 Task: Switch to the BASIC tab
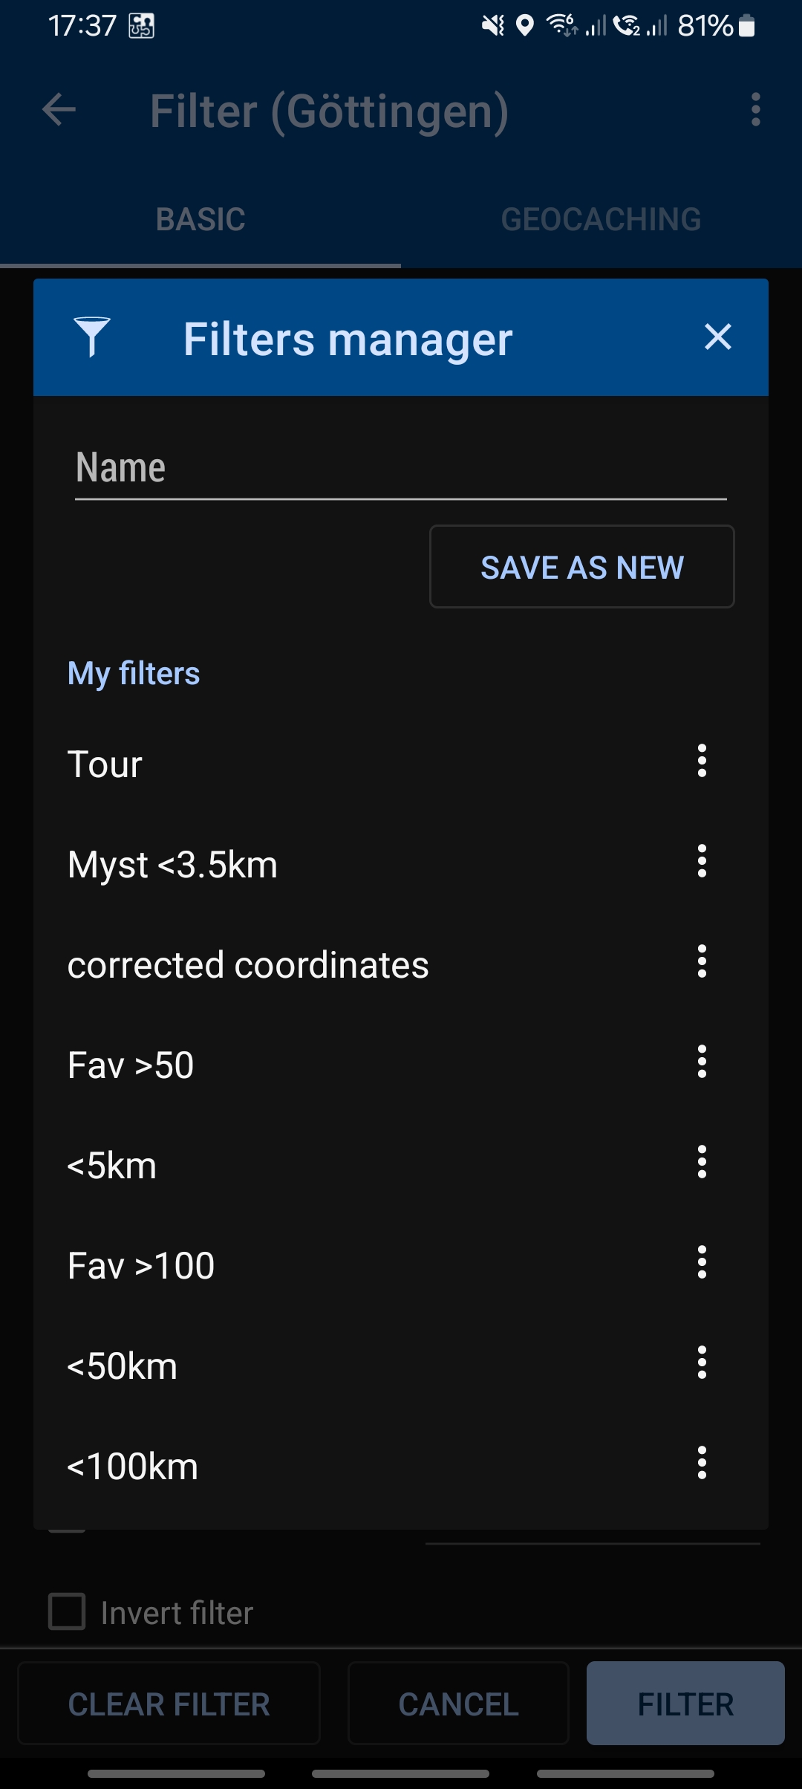coord(200,219)
